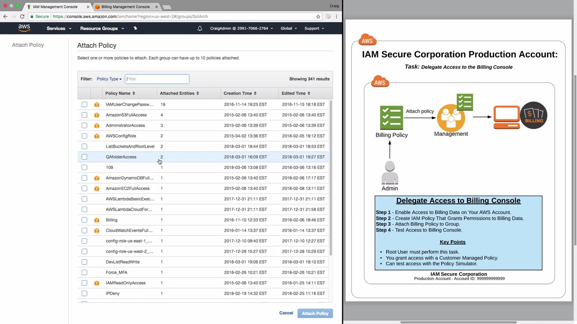Open the Resource Groups menu
577x324 pixels.
pyautogui.click(x=102, y=28)
